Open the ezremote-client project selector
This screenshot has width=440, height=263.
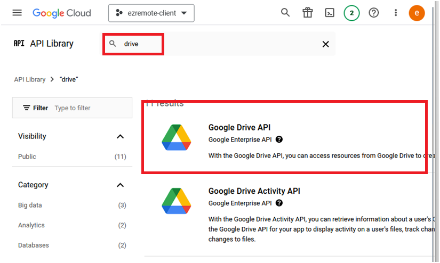coord(151,13)
